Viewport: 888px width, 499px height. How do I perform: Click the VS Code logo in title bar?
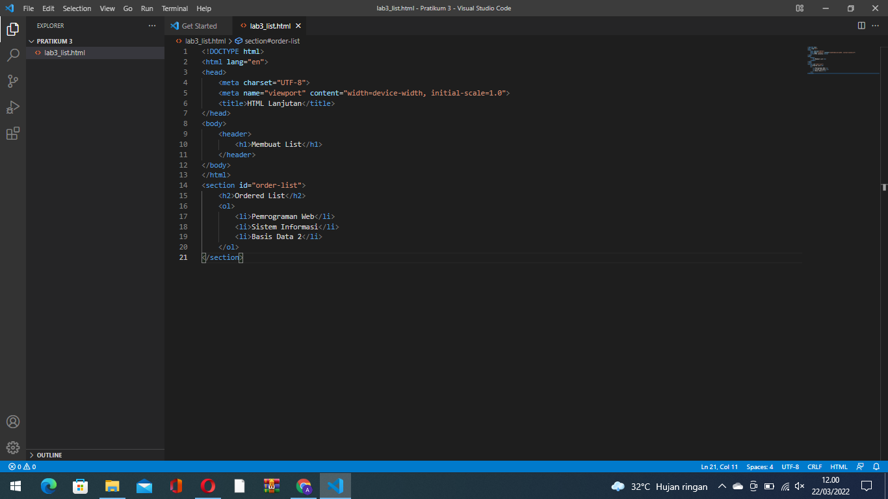click(9, 8)
